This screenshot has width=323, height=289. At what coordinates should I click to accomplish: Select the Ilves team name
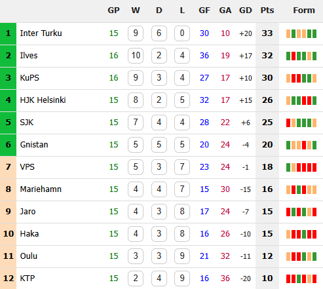(29, 56)
